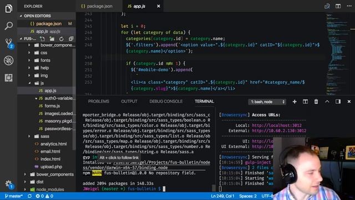Show warnings count in status bar
The image size is (355, 200).
tap(49, 196)
